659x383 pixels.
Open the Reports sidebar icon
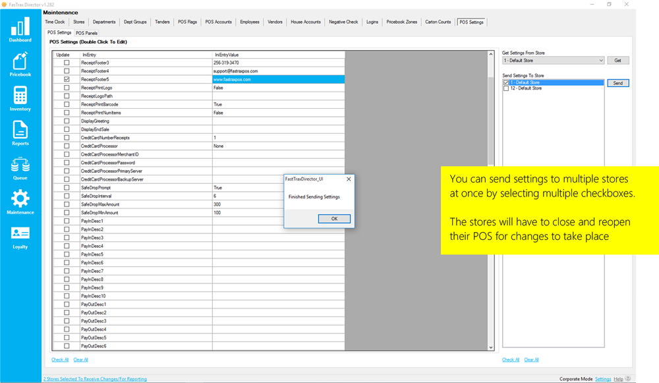(20, 133)
